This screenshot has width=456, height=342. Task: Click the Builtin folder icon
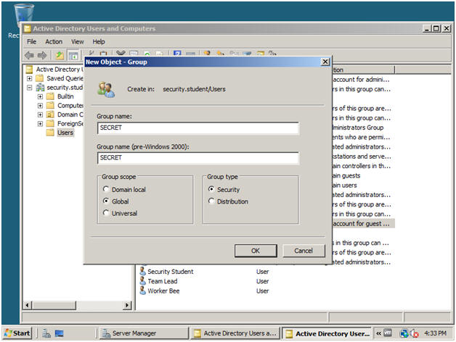pos(50,96)
